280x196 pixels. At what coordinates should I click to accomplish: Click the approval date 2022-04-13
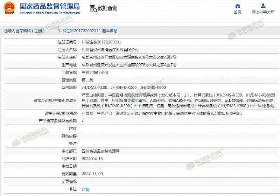point(92,159)
